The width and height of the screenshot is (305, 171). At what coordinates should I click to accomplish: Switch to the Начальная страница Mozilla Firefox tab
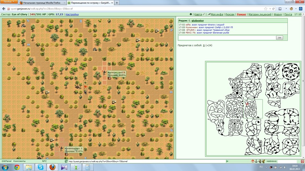coord(42,3)
